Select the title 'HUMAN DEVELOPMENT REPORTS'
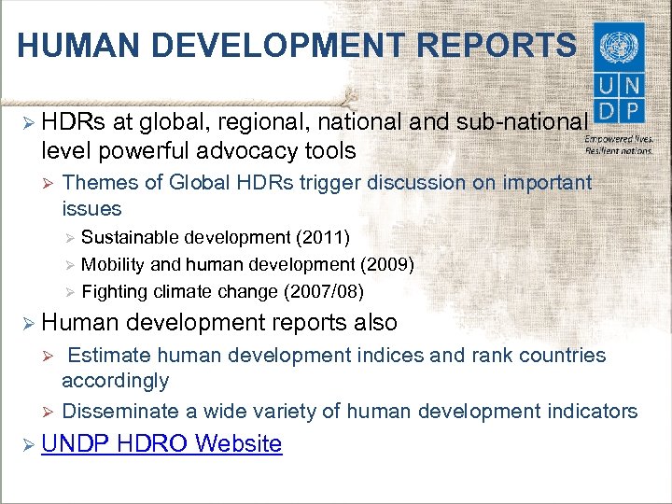 pyautogui.click(x=297, y=45)
